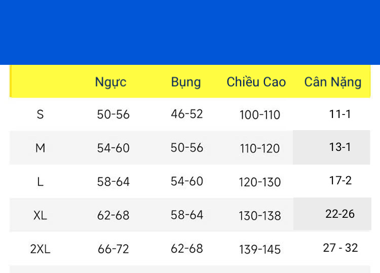Image resolution: width=380 pixels, height=273 pixels.
Task: Click height value 100-110 for size S
Action: pyautogui.click(x=260, y=115)
